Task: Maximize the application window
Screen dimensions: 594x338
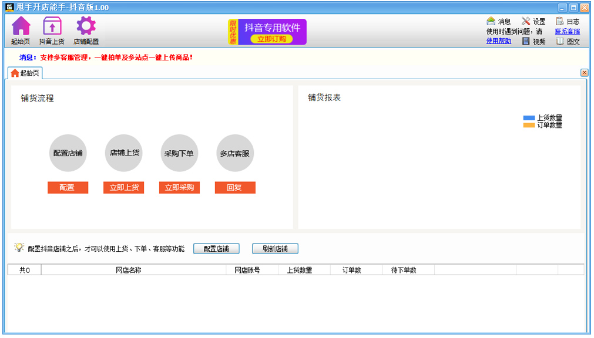Action: [x=573, y=8]
